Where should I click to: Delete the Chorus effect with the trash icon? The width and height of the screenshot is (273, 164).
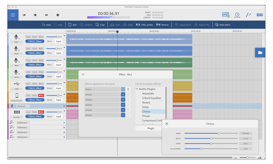(128, 89)
